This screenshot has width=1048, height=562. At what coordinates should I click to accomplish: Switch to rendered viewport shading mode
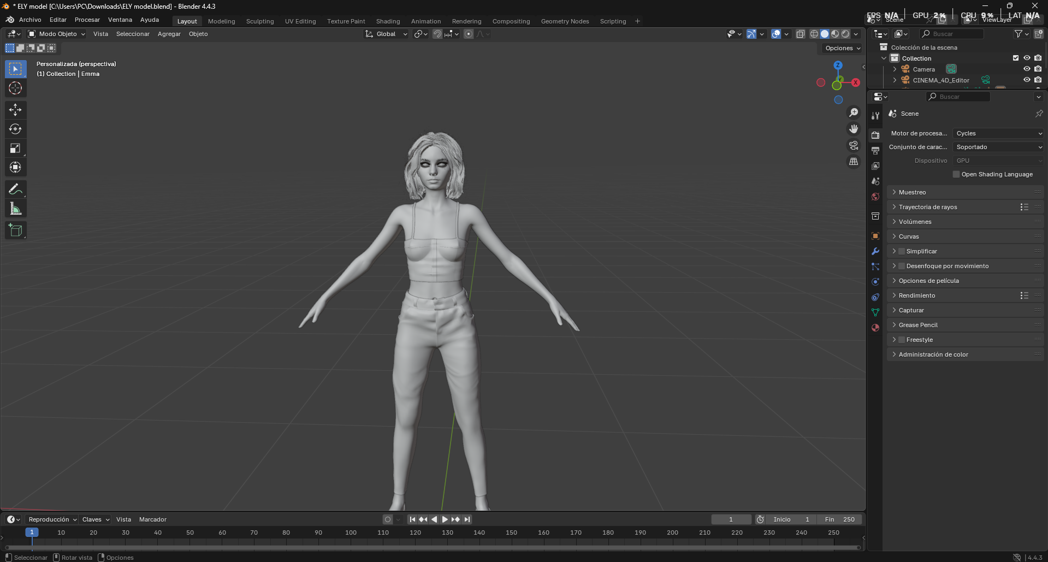tap(844, 34)
